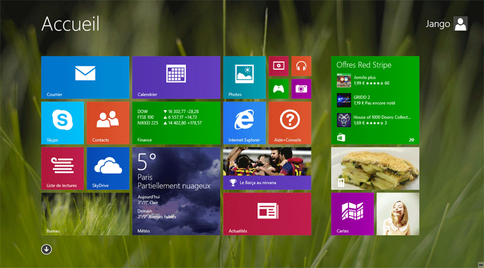This screenshot has height=268, width=484.
Task: Launch Internet Explorer tile
Action: [x=244, y=122]
